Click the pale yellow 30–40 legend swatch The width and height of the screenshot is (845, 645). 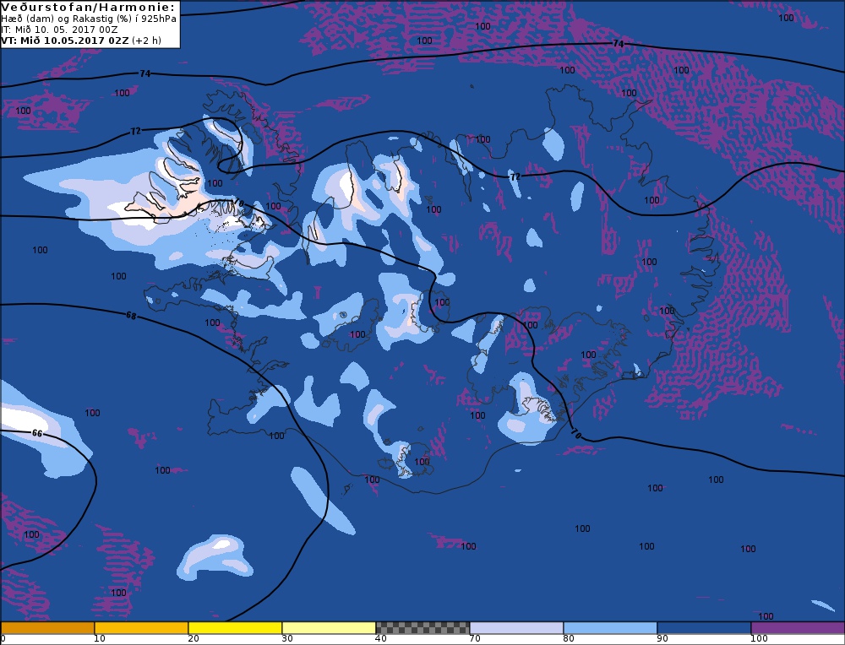pyautogui.click(x=329, y=628)
